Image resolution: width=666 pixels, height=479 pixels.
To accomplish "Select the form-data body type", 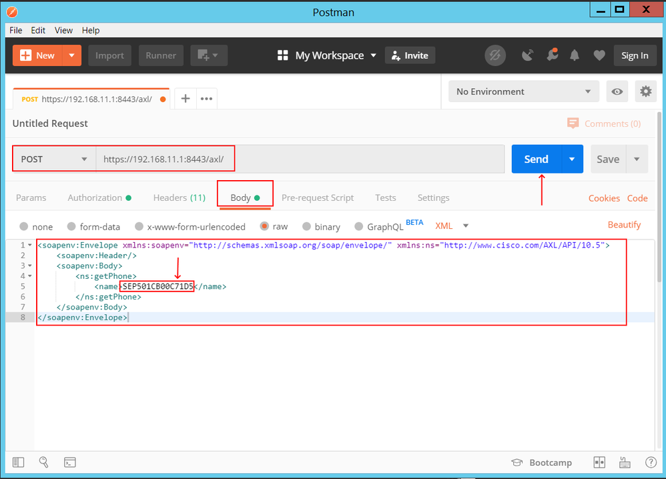I will [x=71, y=226].
